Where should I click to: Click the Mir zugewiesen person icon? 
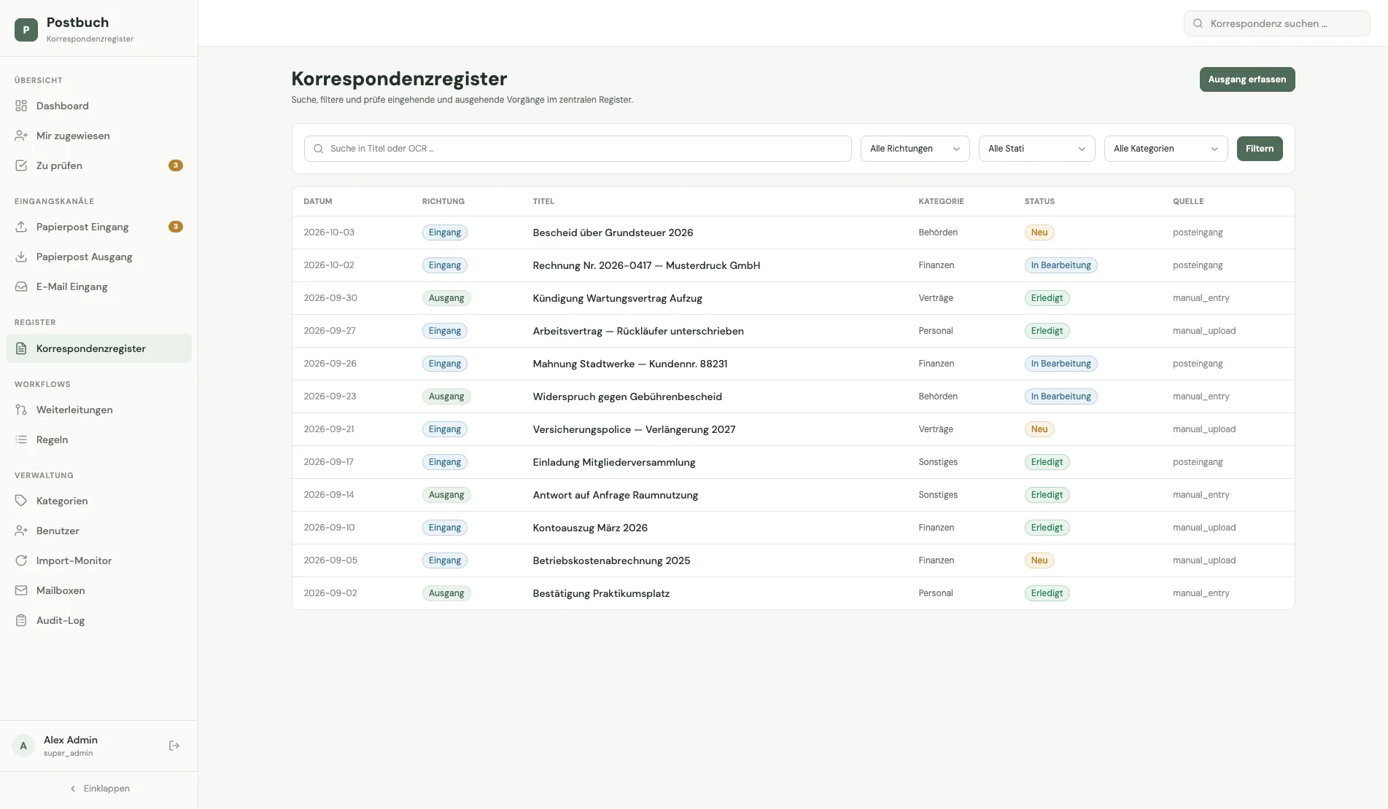point(21,136)
